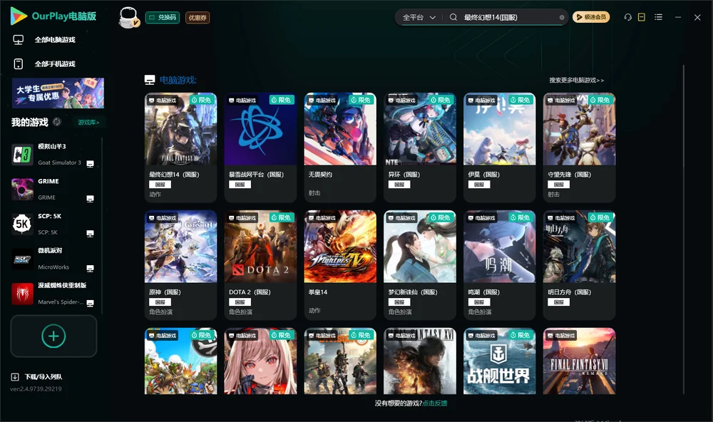Open the 鸣潮 (国服) game card

click(x=499, y=265)
